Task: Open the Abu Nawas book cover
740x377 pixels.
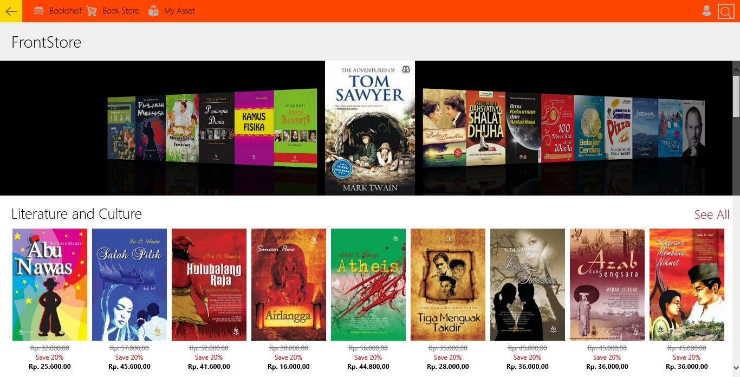Action: pyautogui.click(x=50, y=284)
